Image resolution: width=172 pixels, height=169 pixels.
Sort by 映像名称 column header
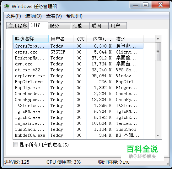[31, 39]
